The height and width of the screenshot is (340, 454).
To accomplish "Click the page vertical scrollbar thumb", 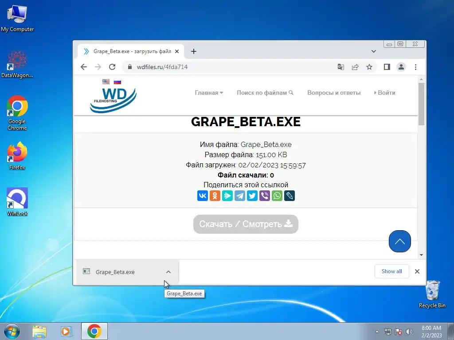I will coord(421,104).
